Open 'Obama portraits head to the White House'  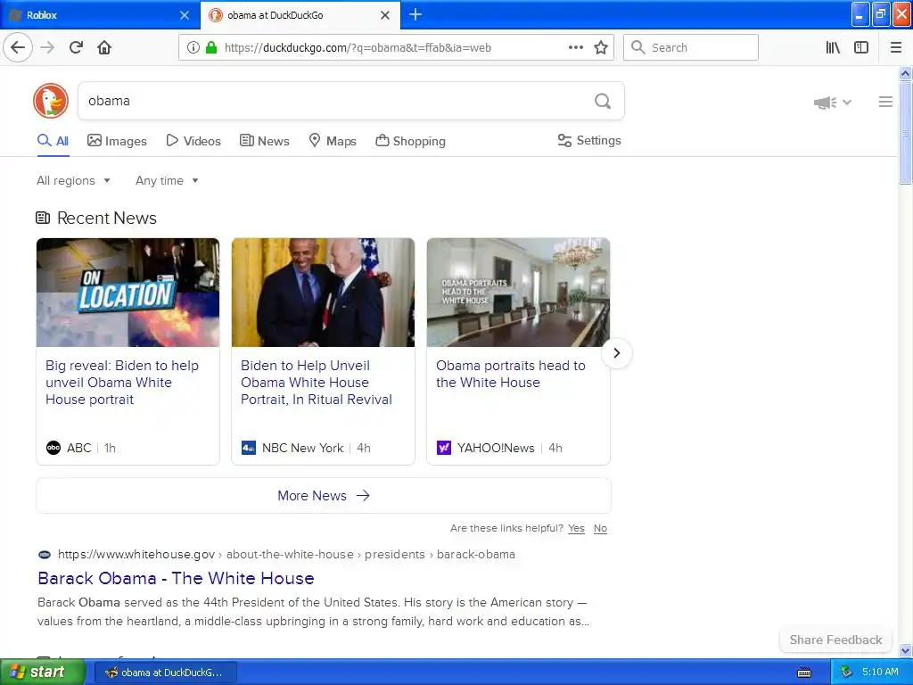pyautogui.click(x=511, y=374)
